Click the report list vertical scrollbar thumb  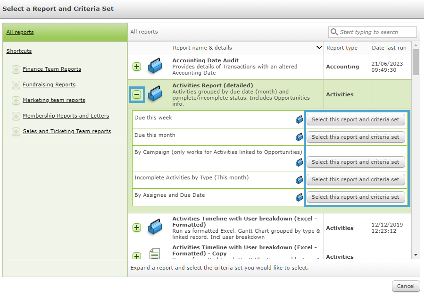(x=416, y=62)
